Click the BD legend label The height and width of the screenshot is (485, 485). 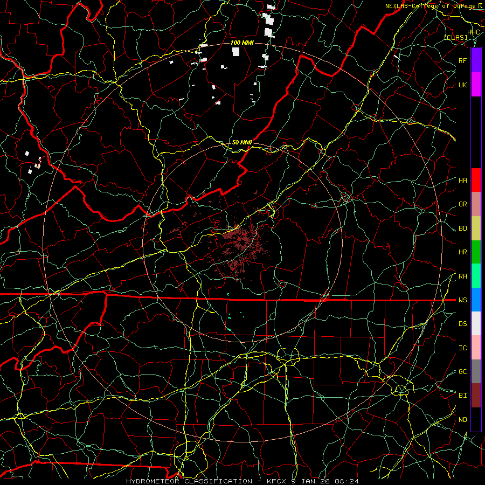tap(463, 228)
